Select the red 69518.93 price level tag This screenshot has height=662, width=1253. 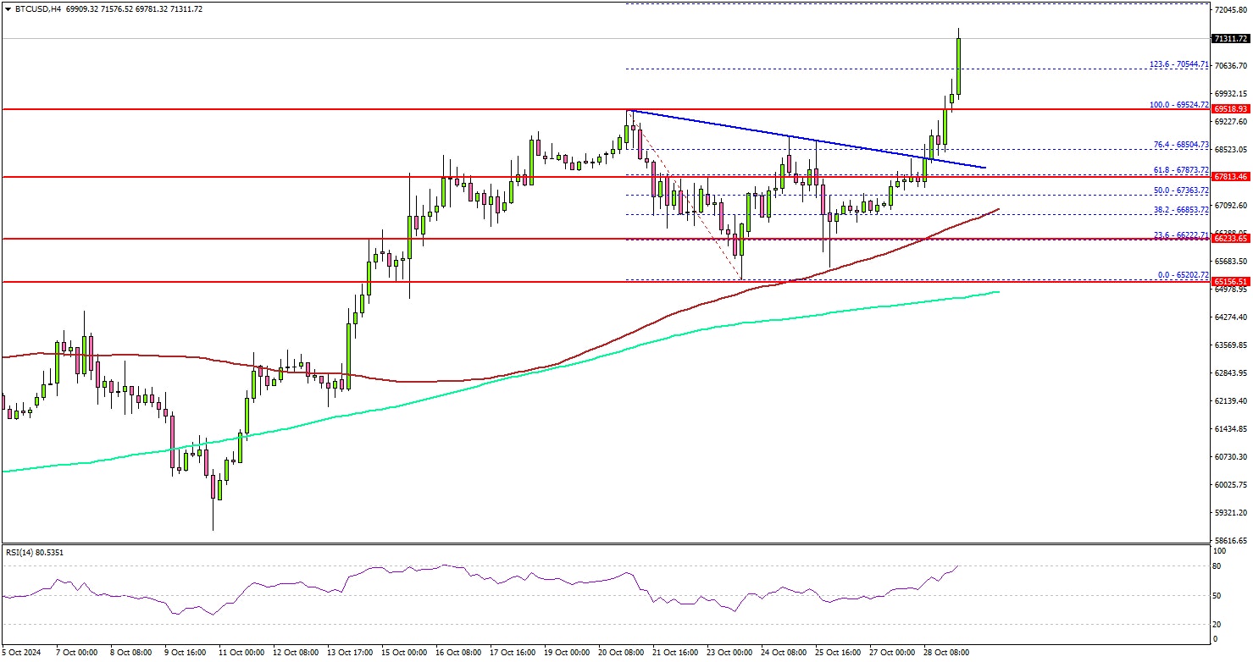click(1229, 109)
